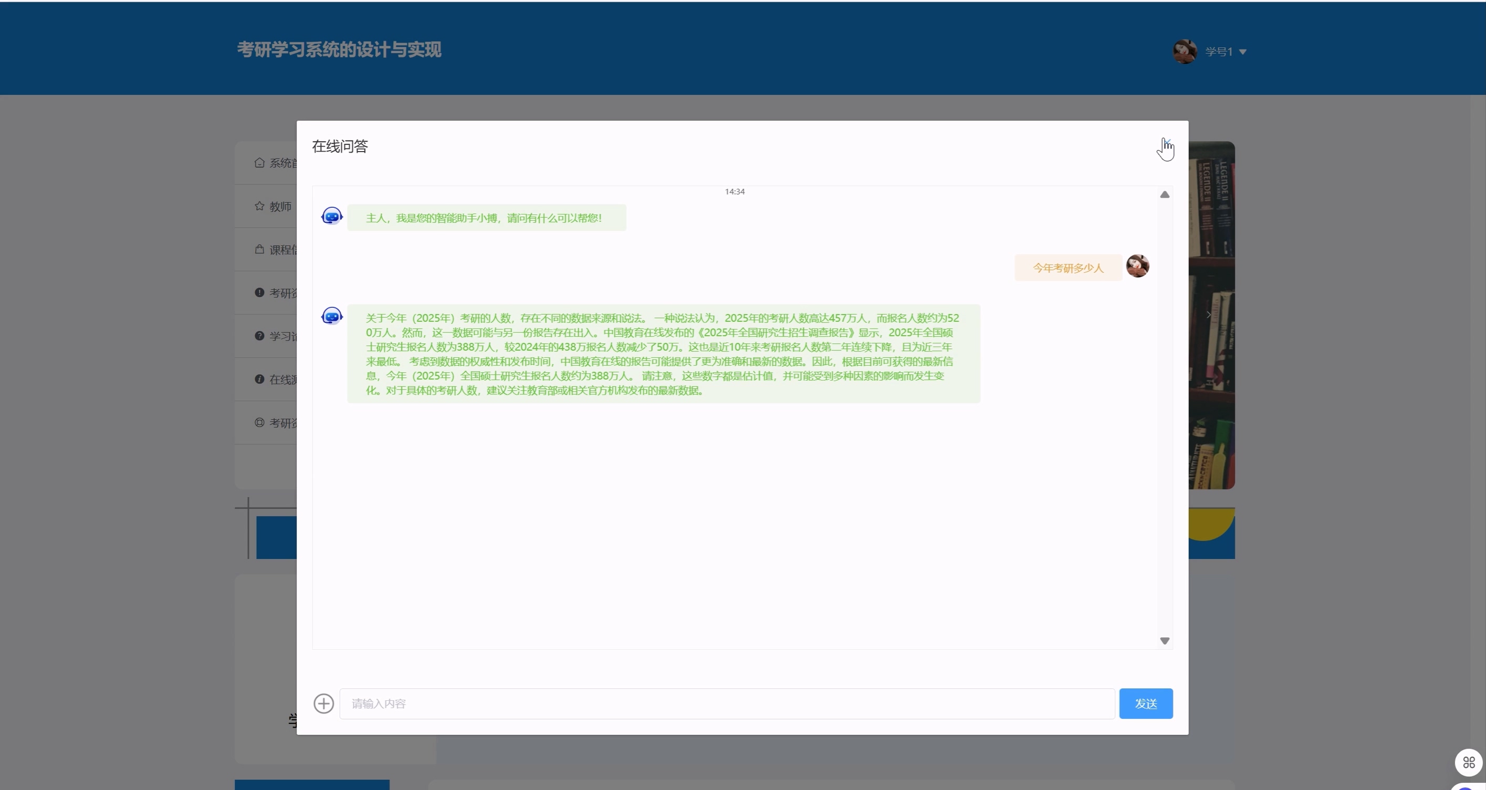
Task: Close the 在线问答 dialog
Action: 1166,142
